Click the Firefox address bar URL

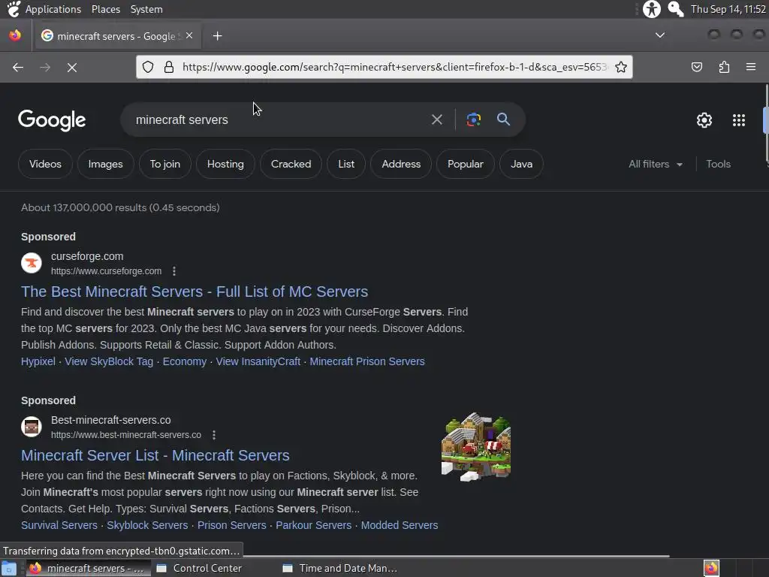(395, 67)
